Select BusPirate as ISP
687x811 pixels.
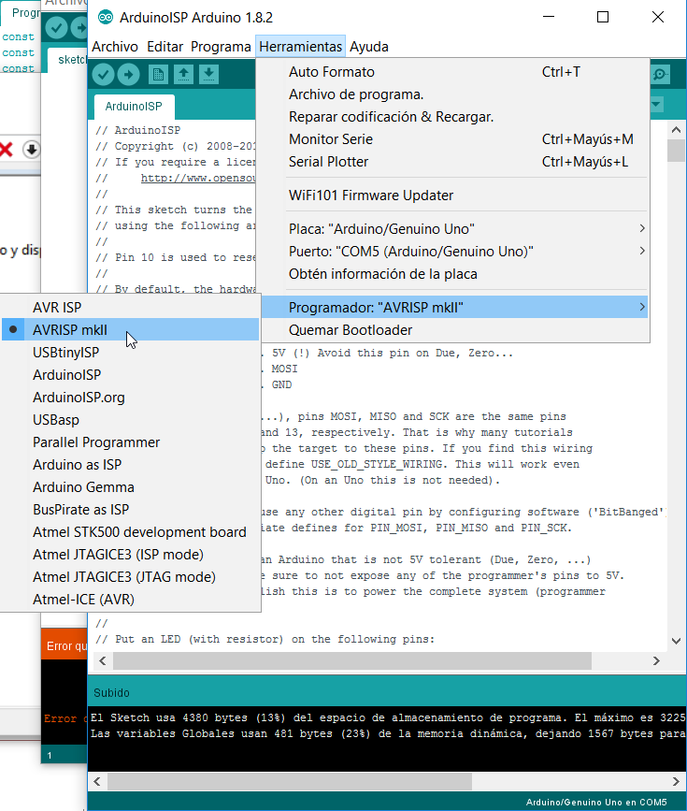[130, 510]
